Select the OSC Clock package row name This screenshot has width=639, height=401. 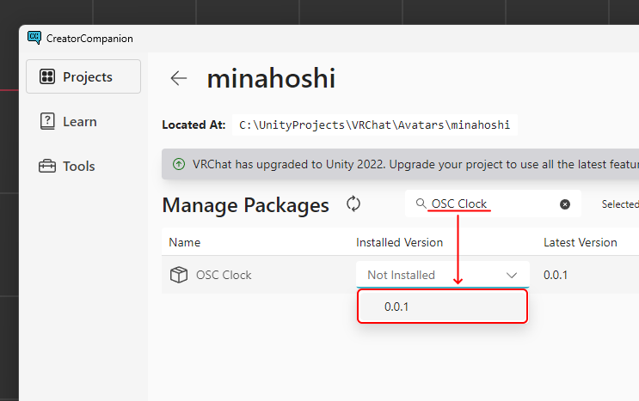(224, 276)
